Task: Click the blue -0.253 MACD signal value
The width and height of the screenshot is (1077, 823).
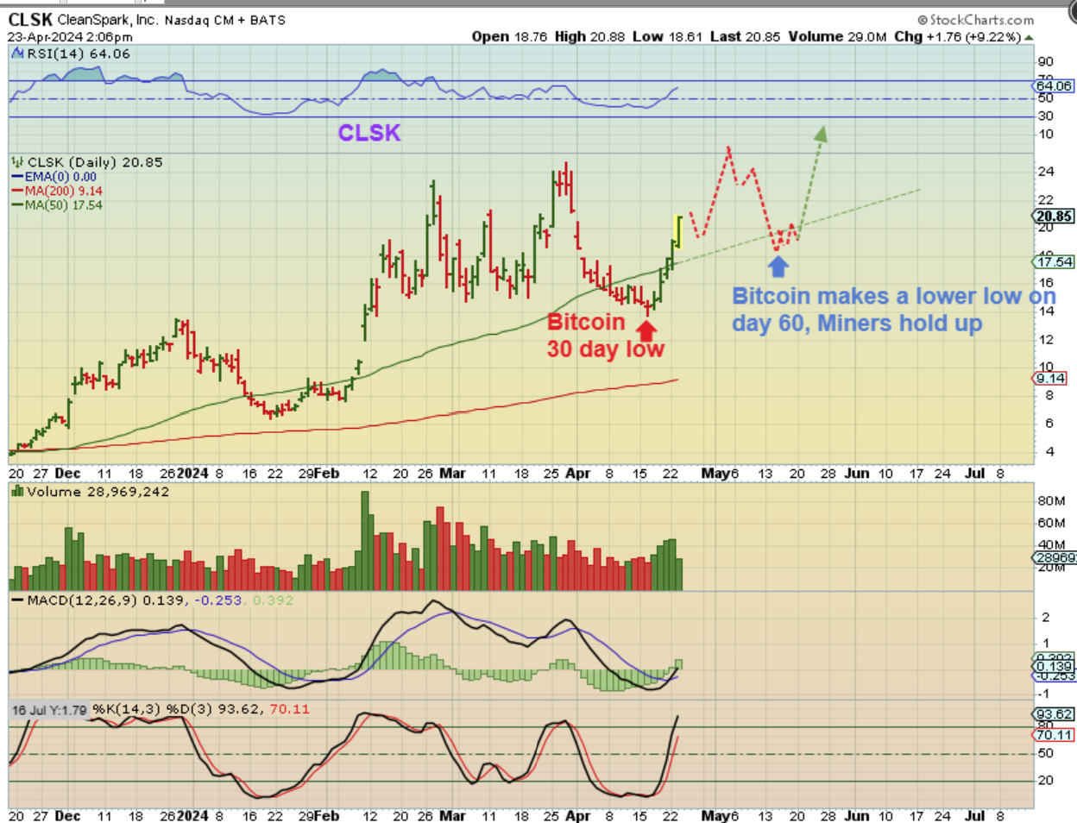Action: 218,600
